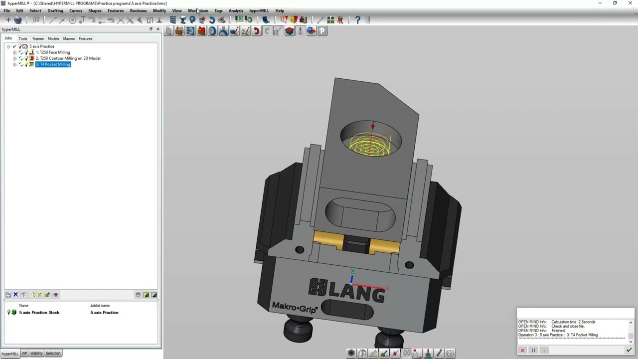Expand the 3: T4 Pocket Milling job
This screenshot has height=359, width=638.
14,64
